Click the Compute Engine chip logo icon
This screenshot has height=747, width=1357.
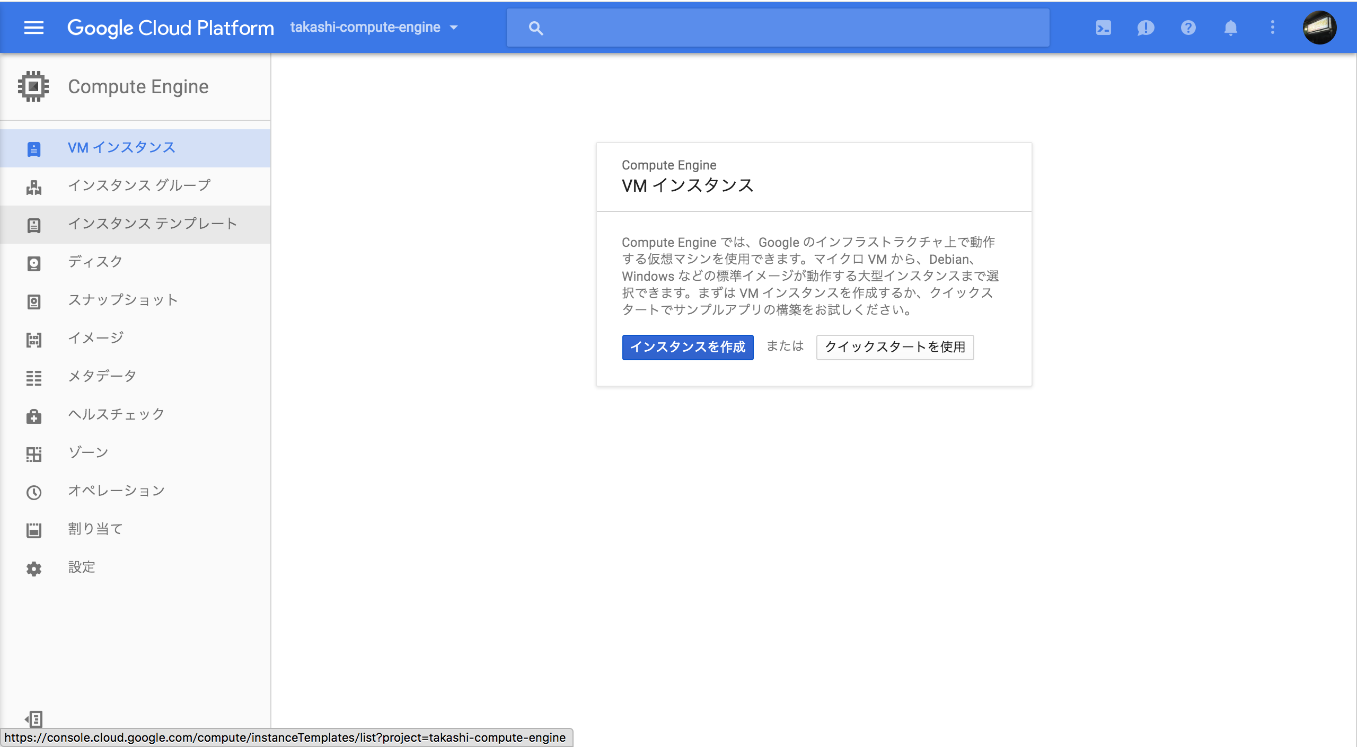(x=33, y=86)
